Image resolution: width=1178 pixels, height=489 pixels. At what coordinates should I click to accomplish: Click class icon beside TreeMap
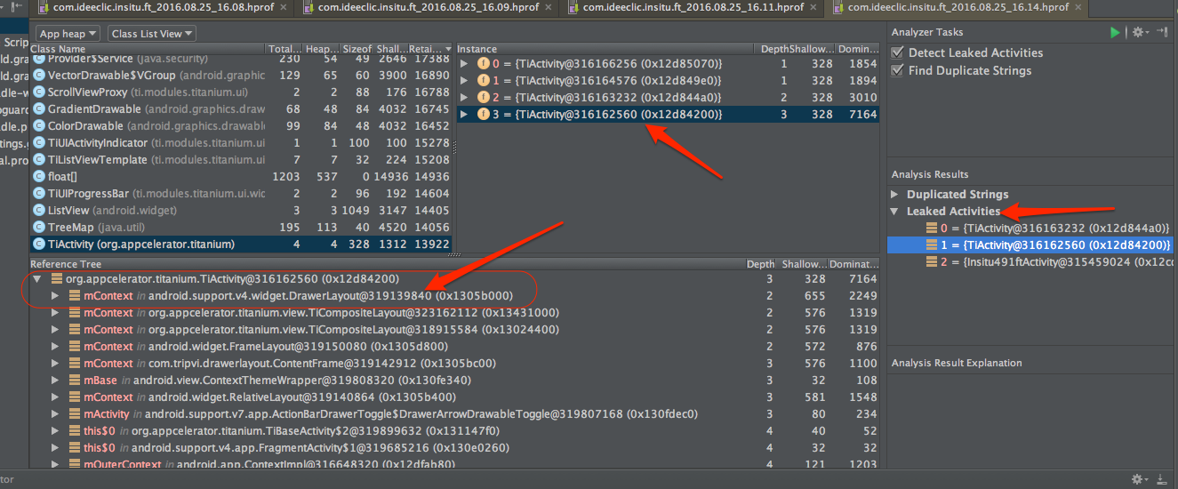[38, 228]
